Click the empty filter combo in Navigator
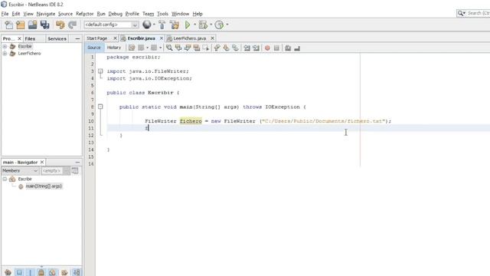This screenshot has width=490, height=276. (x=55, y=170)
